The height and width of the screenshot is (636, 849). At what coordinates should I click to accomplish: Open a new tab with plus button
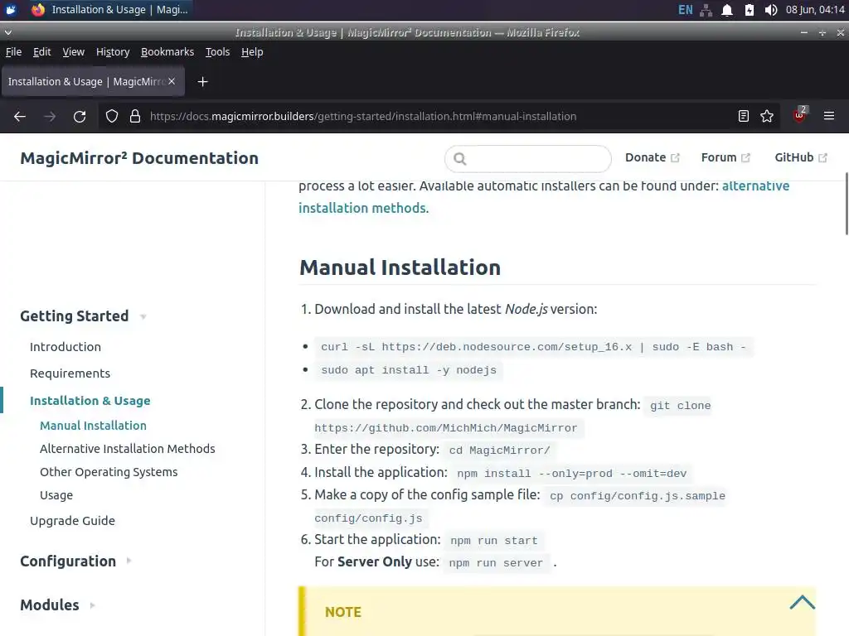[x=202, y=81]
